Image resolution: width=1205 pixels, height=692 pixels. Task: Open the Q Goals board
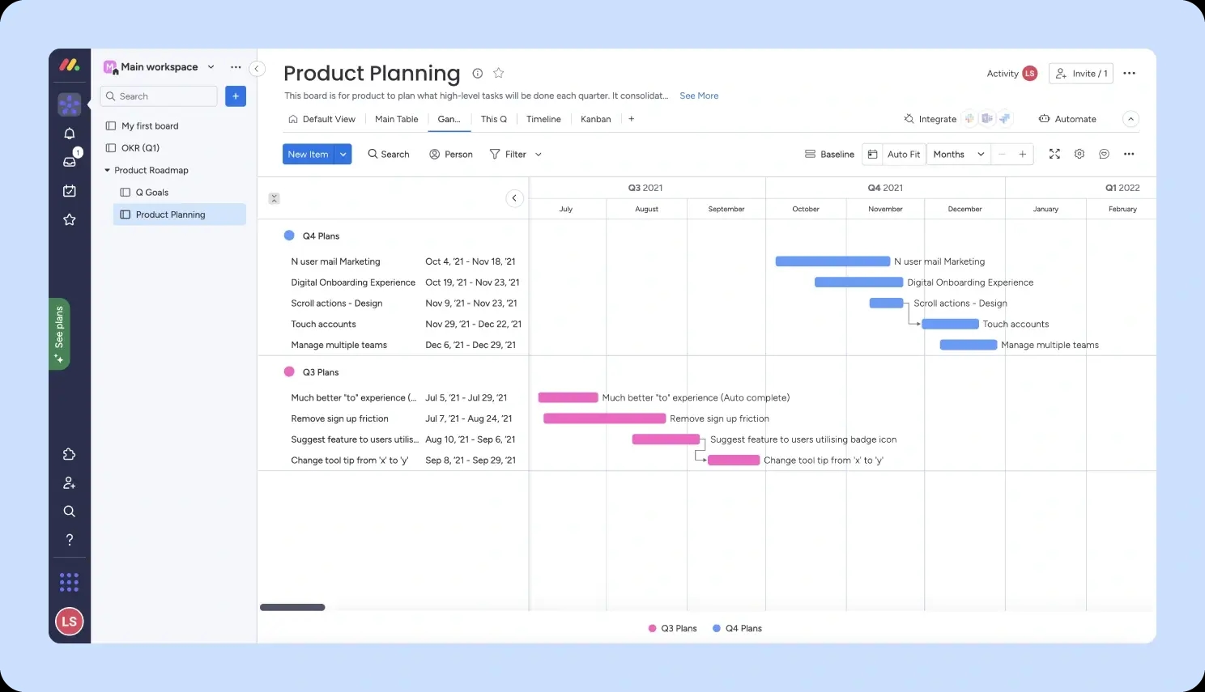[152, 193]
